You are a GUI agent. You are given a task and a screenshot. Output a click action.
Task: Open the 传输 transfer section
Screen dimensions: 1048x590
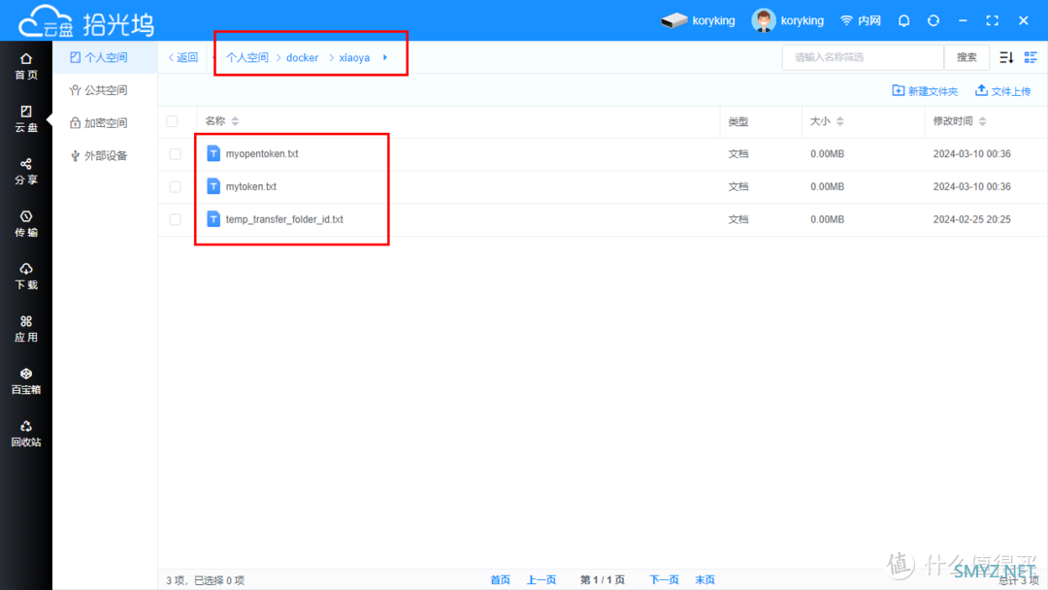26,224
